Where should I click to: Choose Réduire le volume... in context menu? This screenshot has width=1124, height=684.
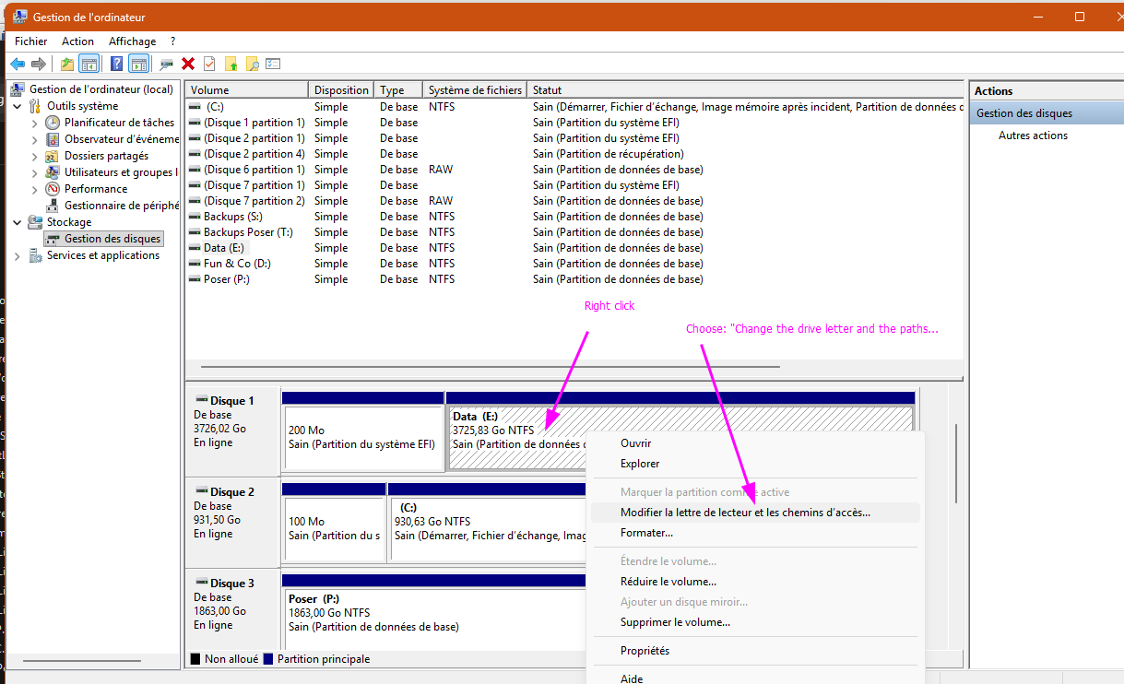point(668,582)
